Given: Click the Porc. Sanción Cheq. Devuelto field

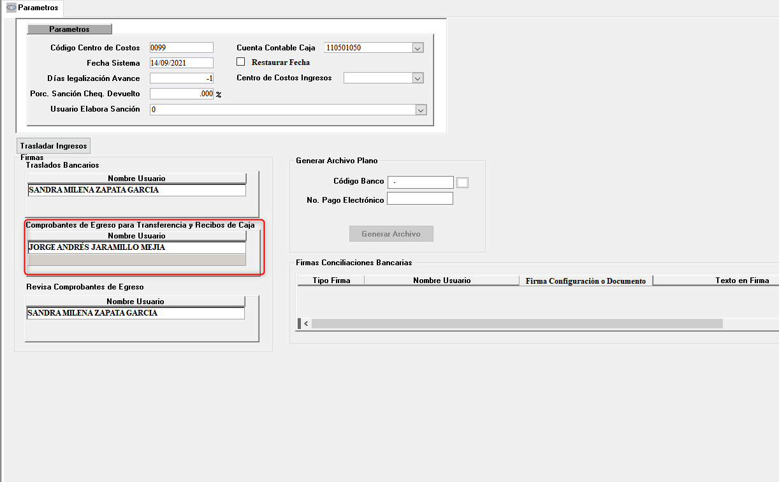Looking at the screenshot, I should pyautogui.click(x=181, y=94).
